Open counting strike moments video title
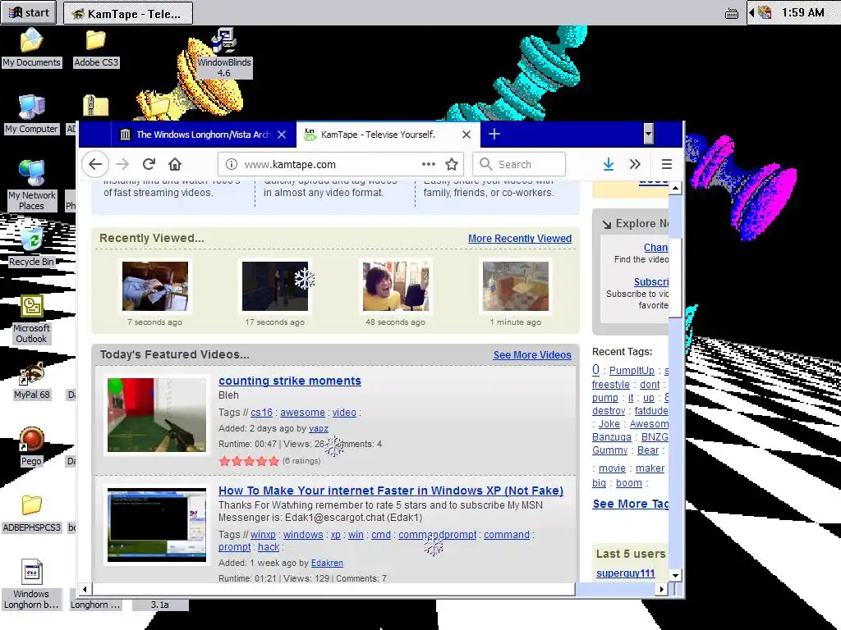Screen dimensions: 841x630 coord(290,381)
